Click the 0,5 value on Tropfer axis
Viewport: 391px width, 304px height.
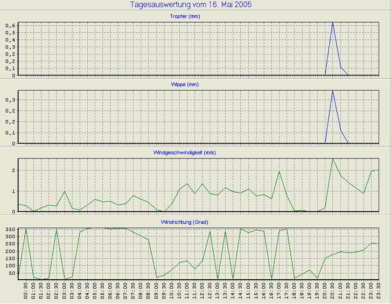[10, 32]
